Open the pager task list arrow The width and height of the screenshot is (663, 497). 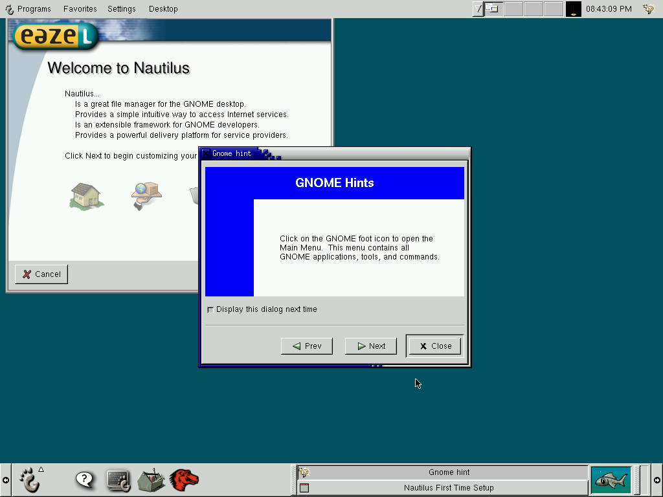coord(478,9)
